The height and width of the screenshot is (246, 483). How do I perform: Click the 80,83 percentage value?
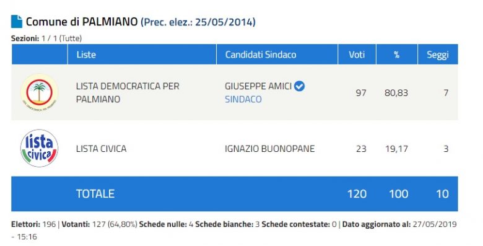click(x=396, y=93)
